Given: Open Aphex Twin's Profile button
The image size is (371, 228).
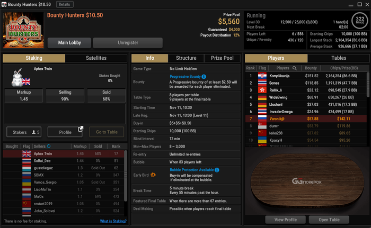Looking at the screenshot, I should pyautogui.click(x=65, y=132).
